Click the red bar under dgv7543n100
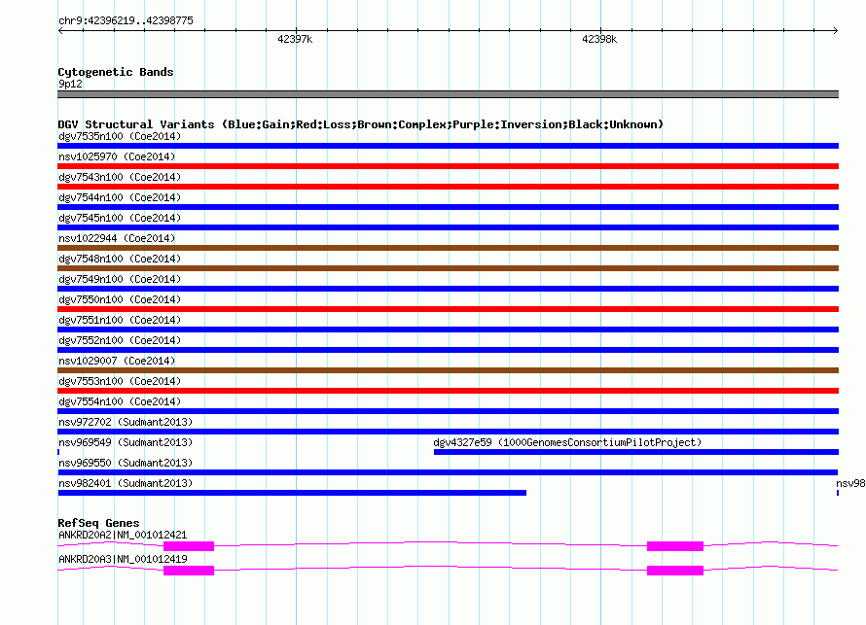The width and height of the screenshot is (866, 625). [x=448, y=187]
